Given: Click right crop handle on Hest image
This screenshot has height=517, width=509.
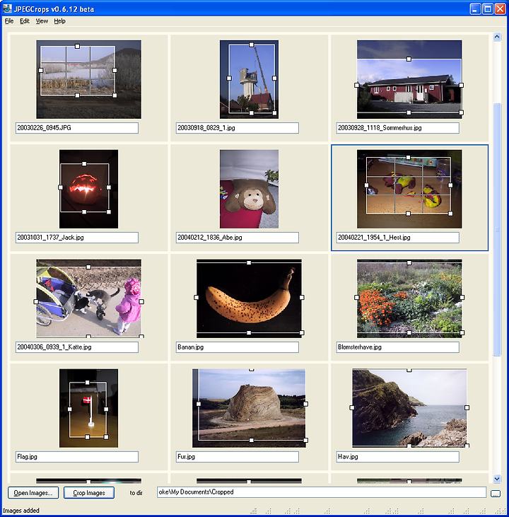Looking at the screenshot, I should pyautogui.click(x=450, y=185).
